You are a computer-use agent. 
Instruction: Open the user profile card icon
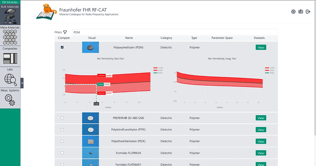click(x=301, y=12)
